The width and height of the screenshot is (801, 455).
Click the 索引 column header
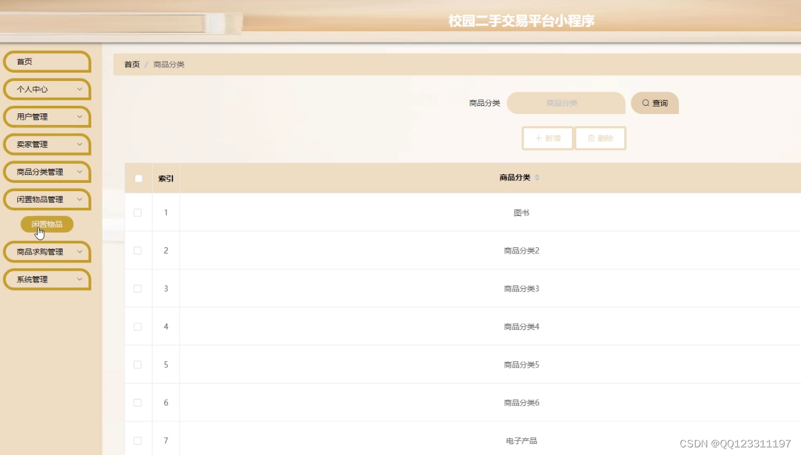[166, 178]
